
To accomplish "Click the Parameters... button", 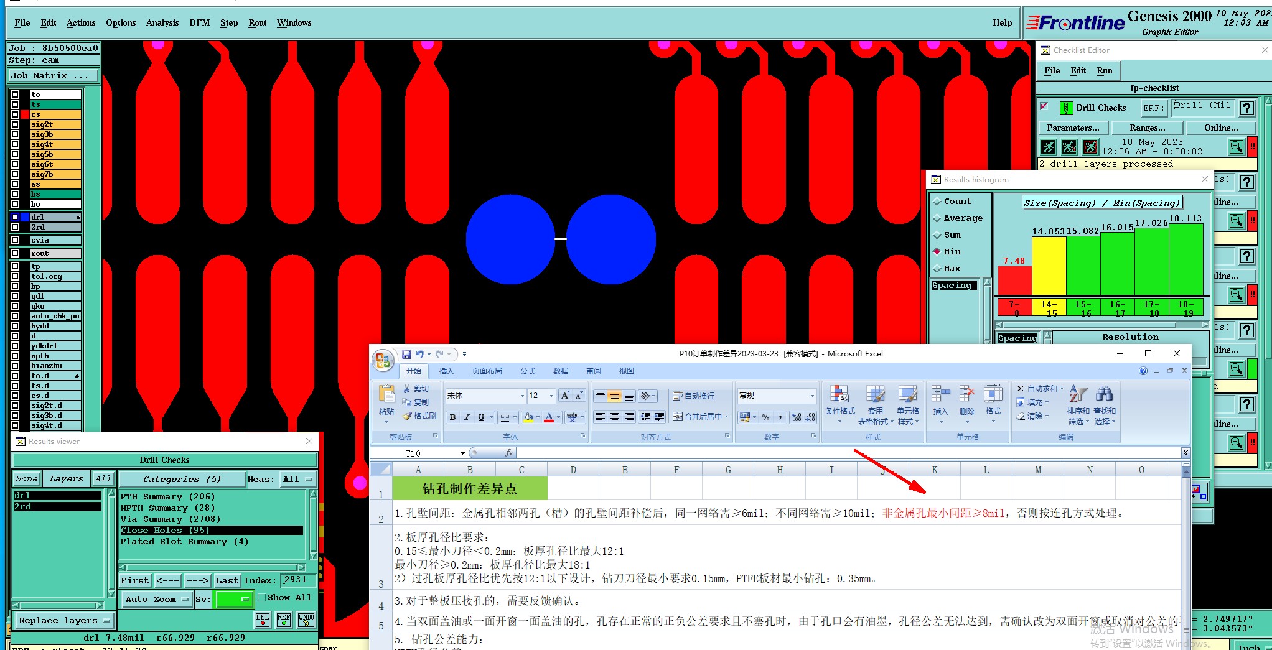I will pos(1073,128).
